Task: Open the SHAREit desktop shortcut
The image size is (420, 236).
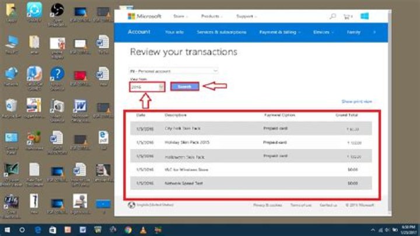Action: click(x=34, y=11)
